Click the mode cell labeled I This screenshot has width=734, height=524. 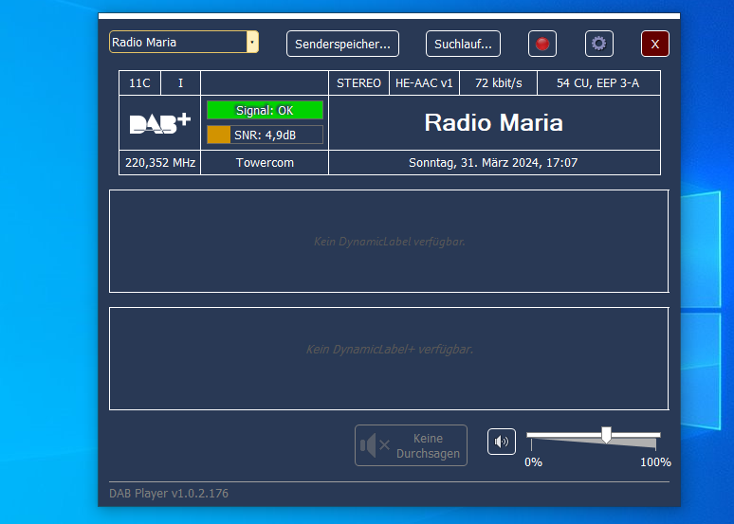[181, 83]
